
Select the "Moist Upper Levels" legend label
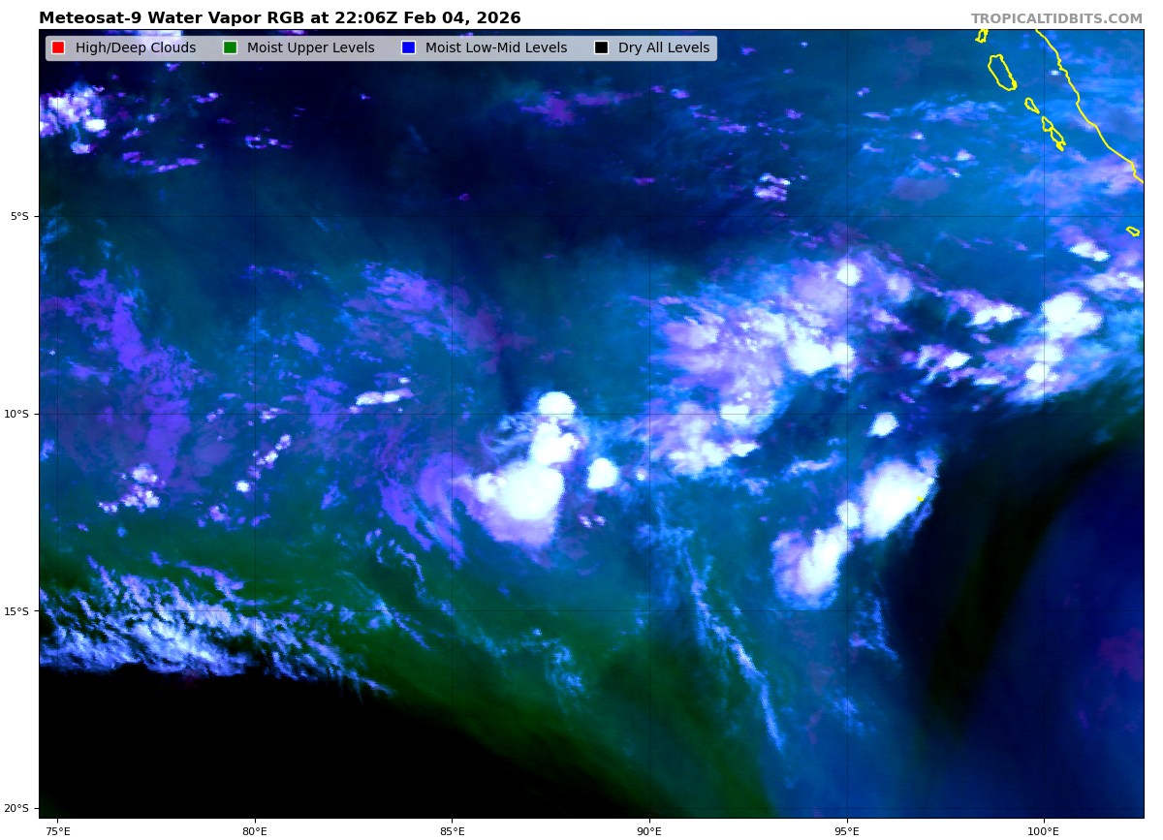pos(310,48)
